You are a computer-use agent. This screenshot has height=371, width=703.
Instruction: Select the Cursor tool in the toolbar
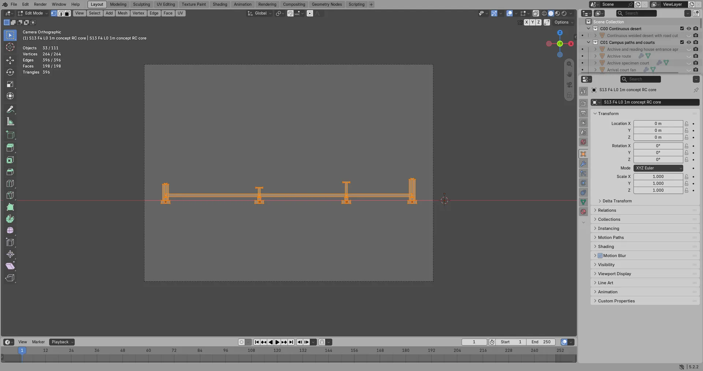[x=10, y=47]
